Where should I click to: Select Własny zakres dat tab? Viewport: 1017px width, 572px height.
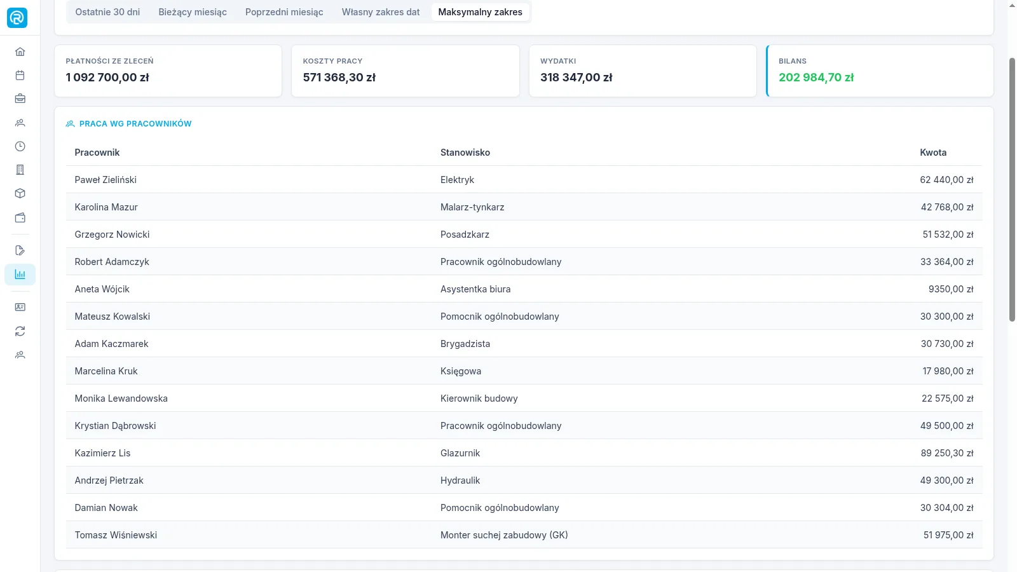pos(381,12)
